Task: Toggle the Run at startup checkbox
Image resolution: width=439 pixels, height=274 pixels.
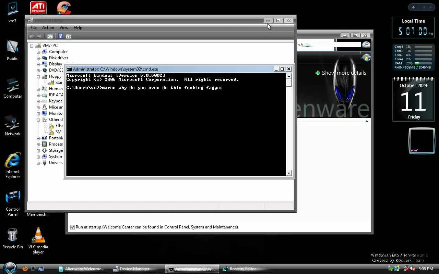Action: pos(72,227)
